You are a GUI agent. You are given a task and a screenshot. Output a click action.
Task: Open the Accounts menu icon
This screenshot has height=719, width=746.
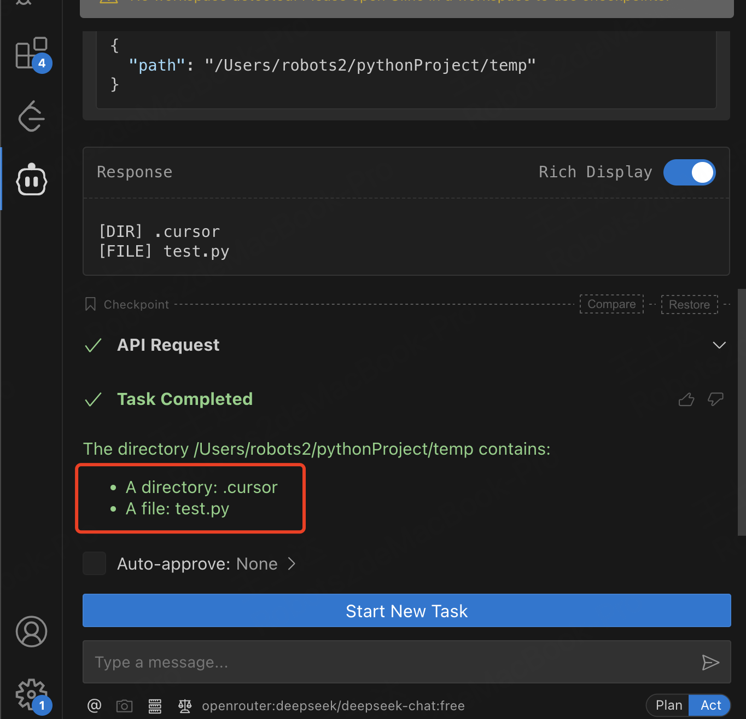click(x=31, y=631)
